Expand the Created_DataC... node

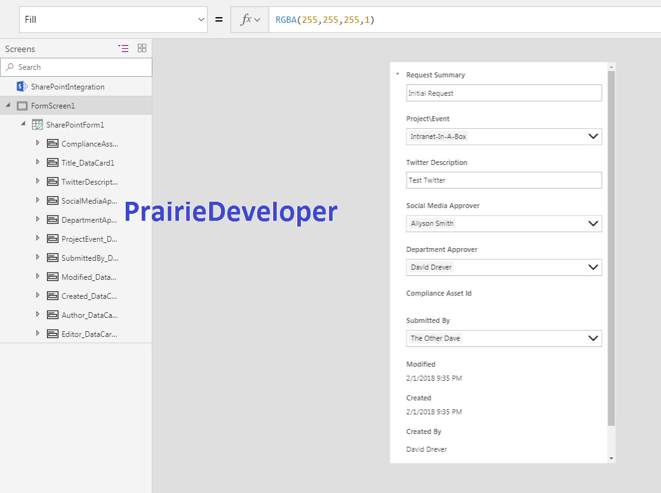pos(37,295)
